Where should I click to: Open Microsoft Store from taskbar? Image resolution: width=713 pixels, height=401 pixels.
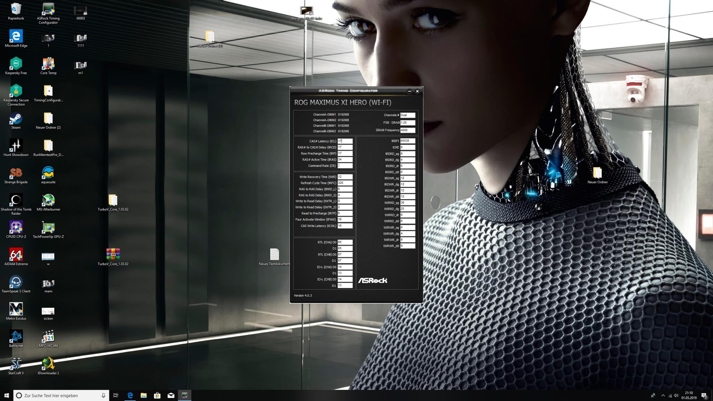[x=157, y=395]
